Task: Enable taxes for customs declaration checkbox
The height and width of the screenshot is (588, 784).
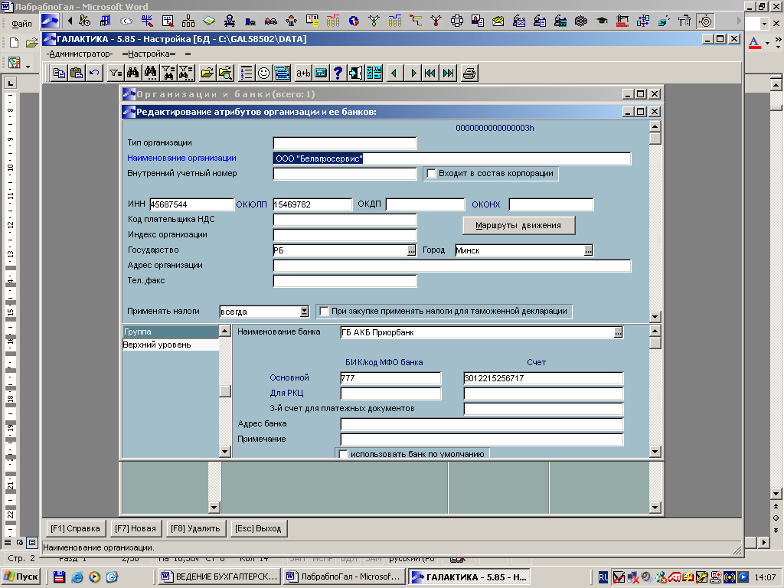Action: click(x=324, y=311)
